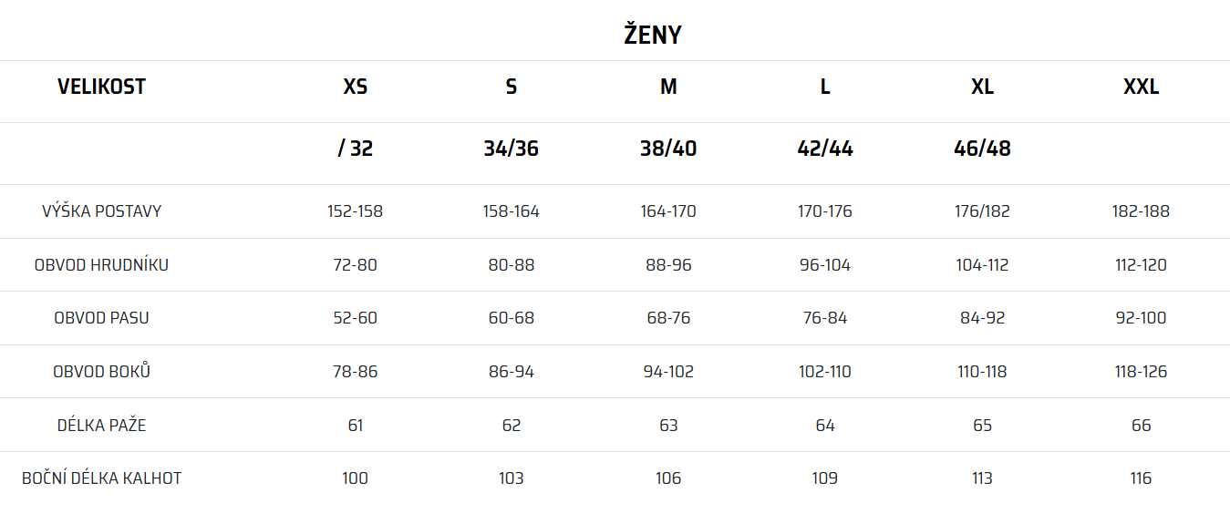Image resolution: width=1230 pixels, height=524 pixels.
Task: Click the XXL size column header
Action: tap(1141, 87)
